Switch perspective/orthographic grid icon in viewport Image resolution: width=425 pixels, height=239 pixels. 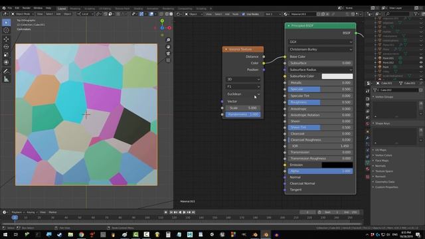click(168, 60)
